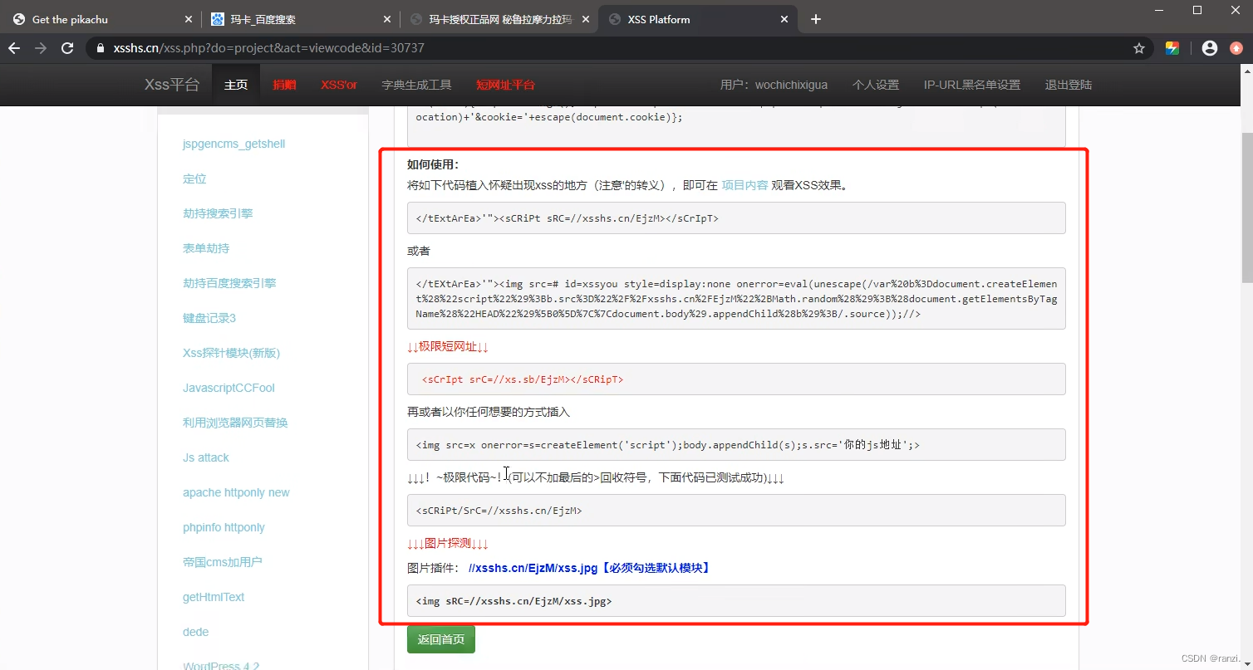Screen dimensions: 1253x670
Task: Open 帝国cms加用户 module
Action: (x=222, y=562)
